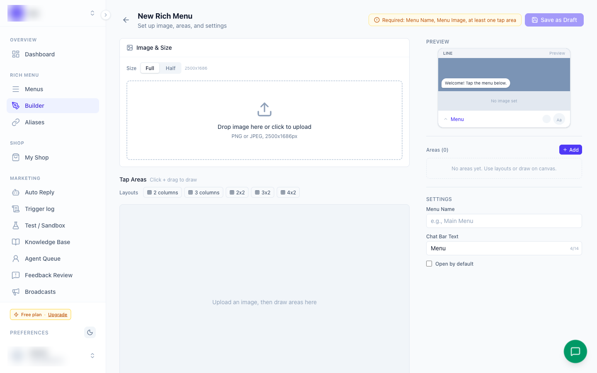Image resolution: width=597 pixels, height=373 pixels.
Task: Click the Welcome message bubble in preview
Action: (x=476, y=83)
